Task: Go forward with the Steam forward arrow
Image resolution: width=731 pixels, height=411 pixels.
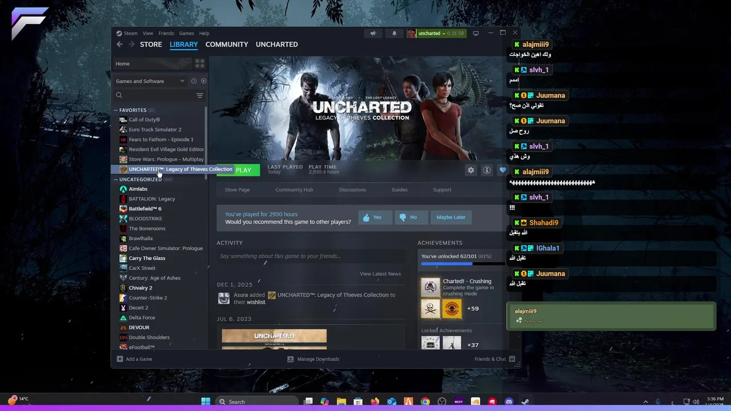Action: (x=131, y=45)
